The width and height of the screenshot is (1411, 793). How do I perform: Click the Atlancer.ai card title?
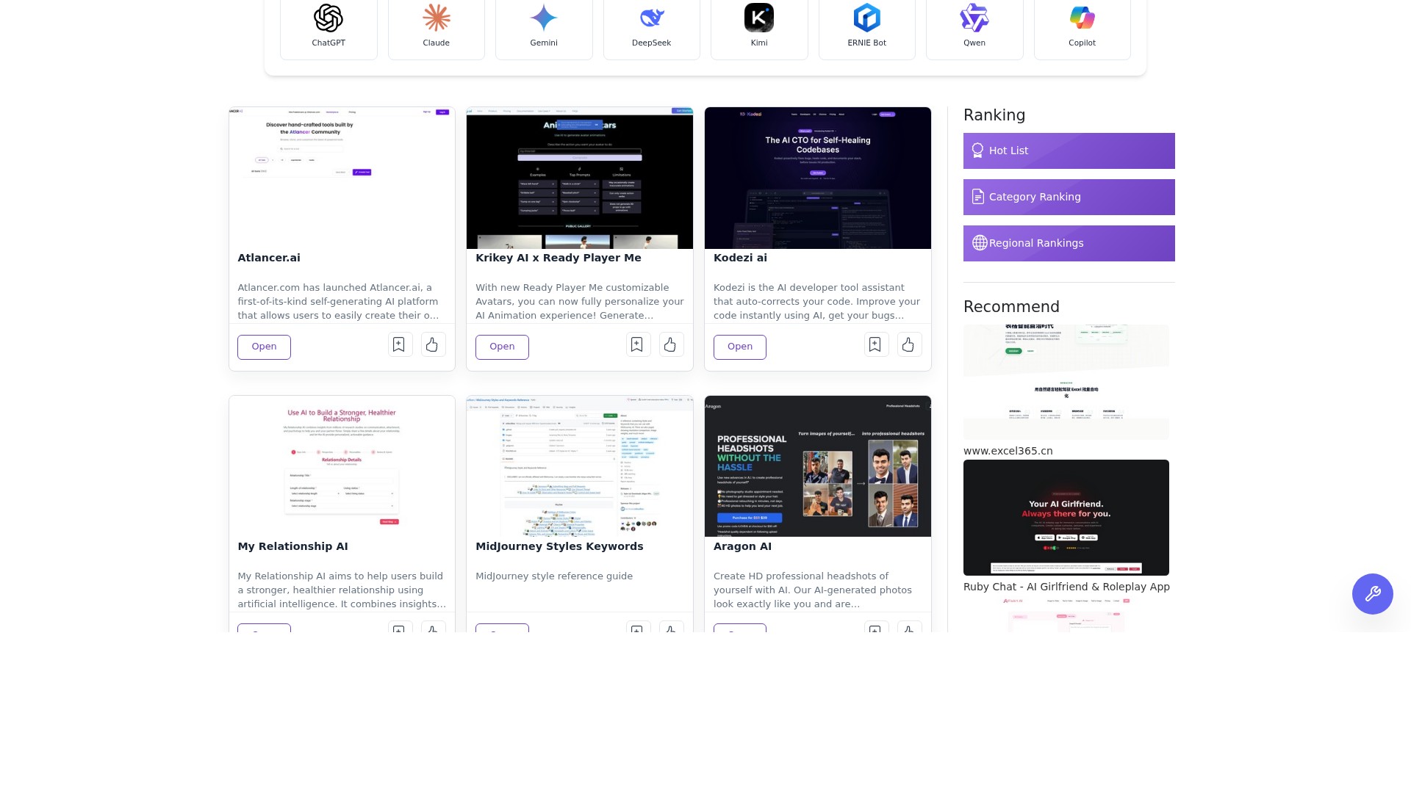coord(269,258)
